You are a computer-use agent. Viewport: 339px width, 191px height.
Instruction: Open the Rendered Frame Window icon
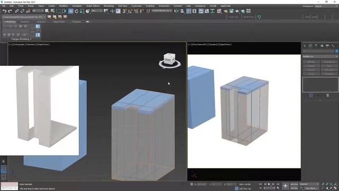click(231, 11)
